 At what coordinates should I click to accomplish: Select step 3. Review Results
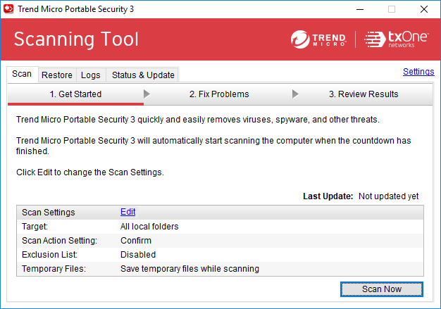pos(364,94)
